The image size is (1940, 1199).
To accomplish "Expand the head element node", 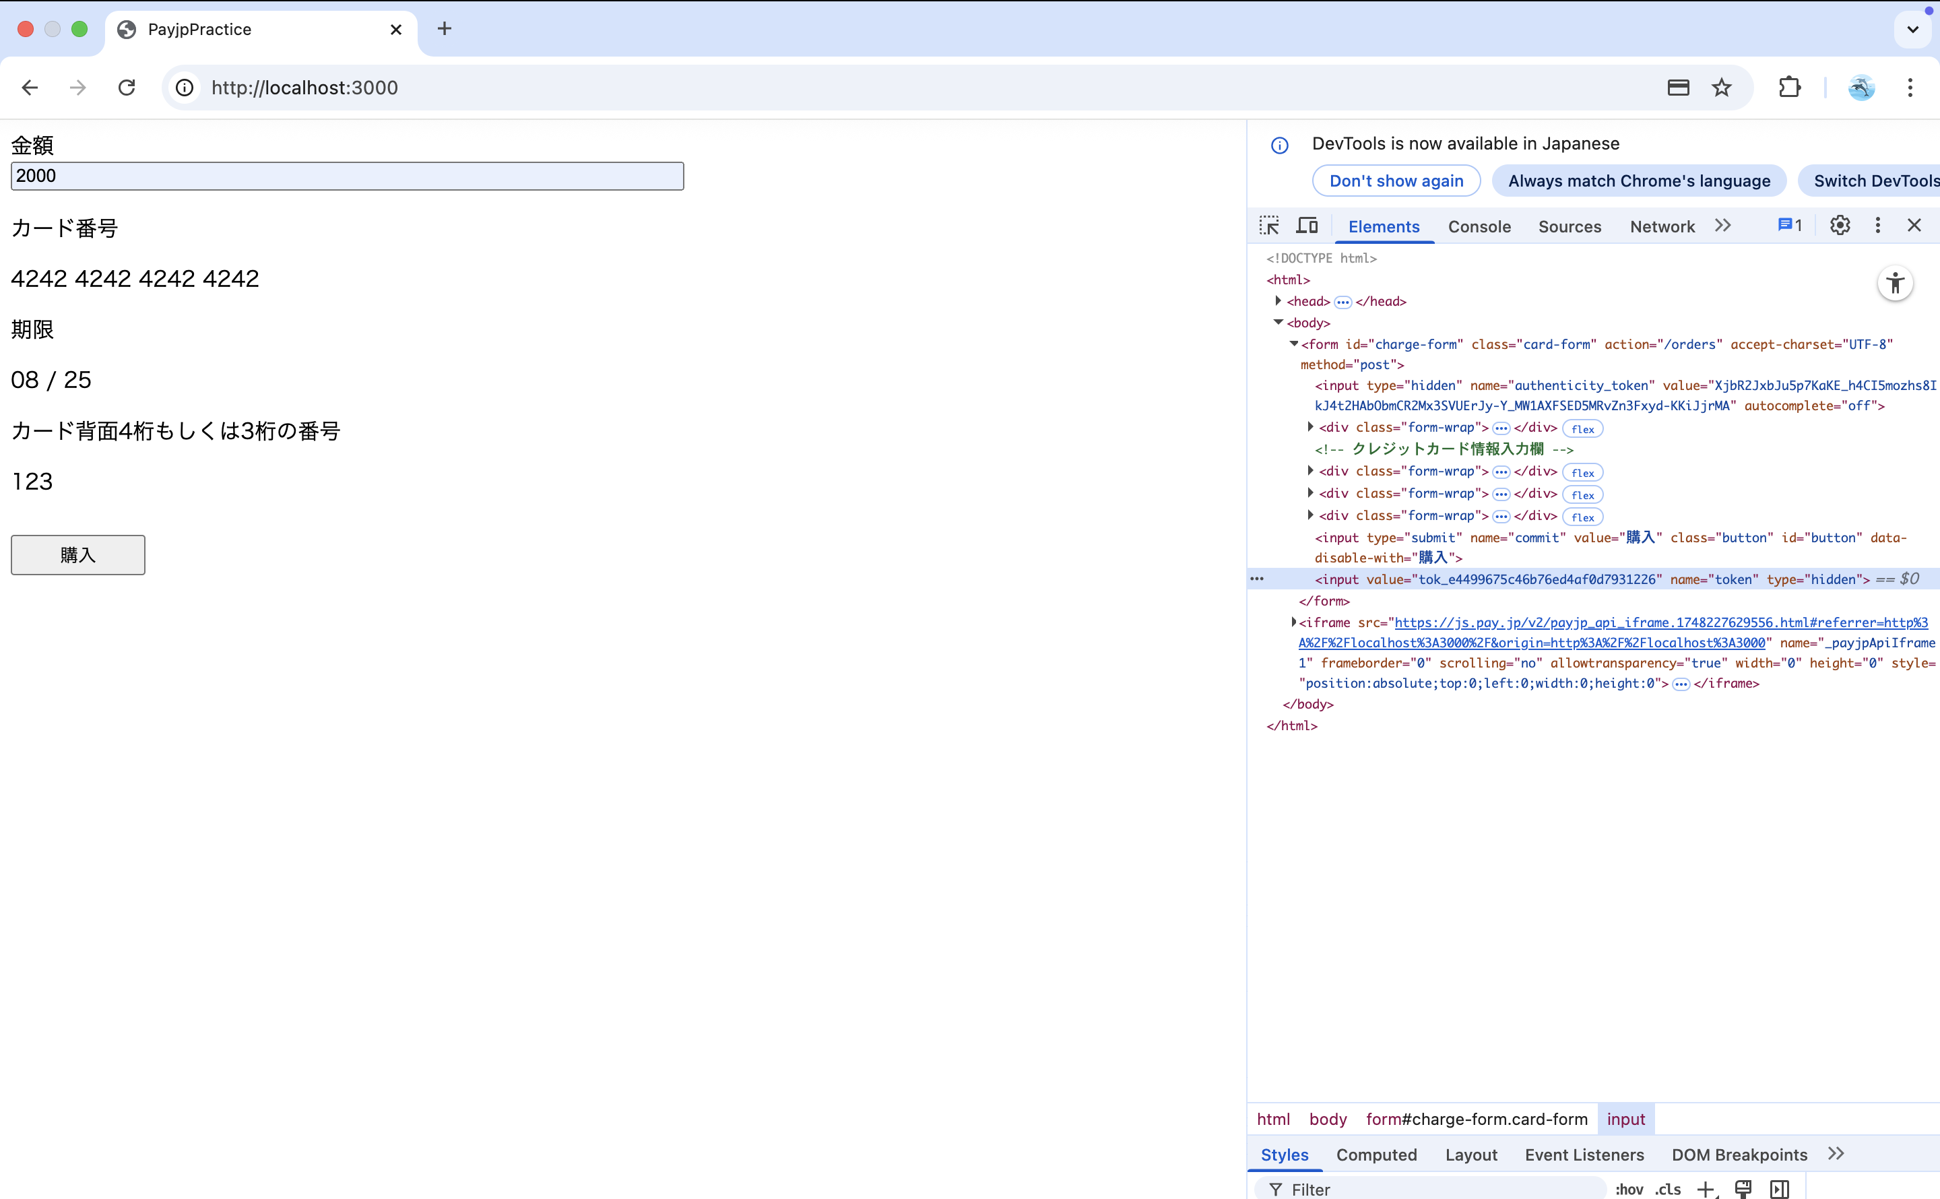I will [x=1278, y=301].
